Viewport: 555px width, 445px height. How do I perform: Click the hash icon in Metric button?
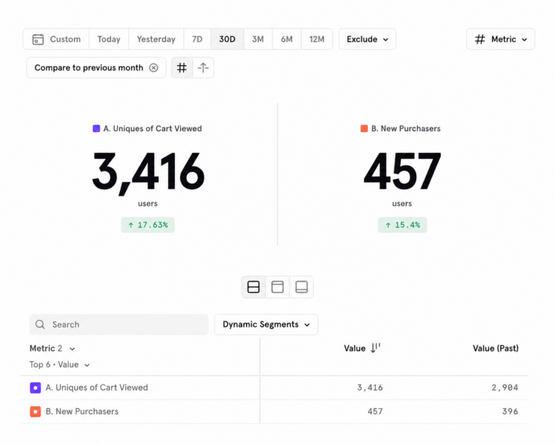(x=480, y=39)
